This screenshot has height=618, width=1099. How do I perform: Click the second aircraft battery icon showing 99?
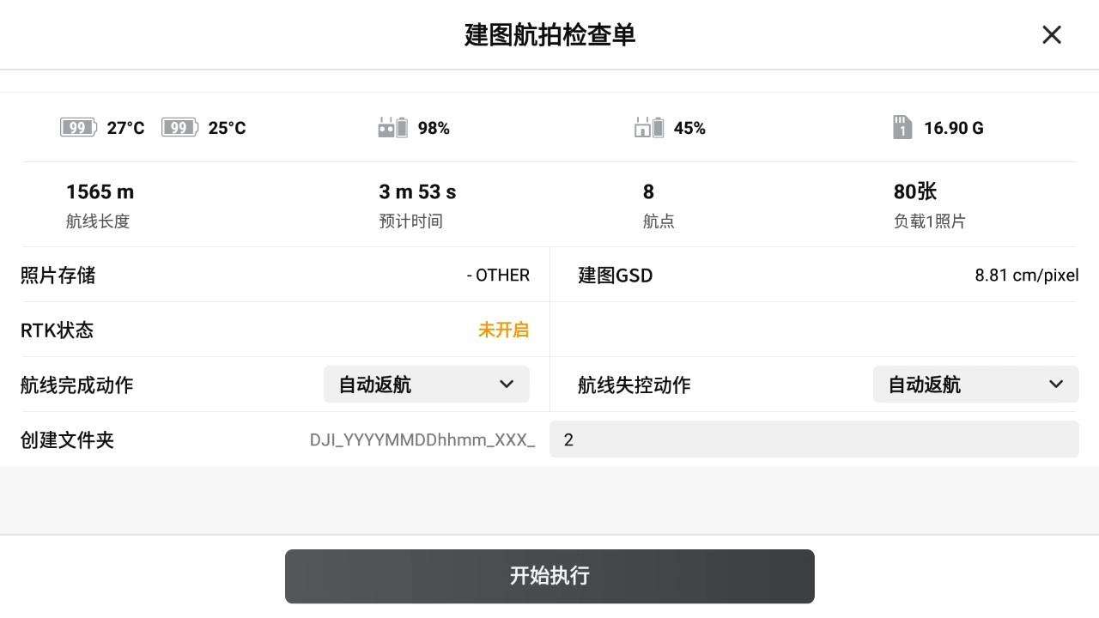(179, 128)
